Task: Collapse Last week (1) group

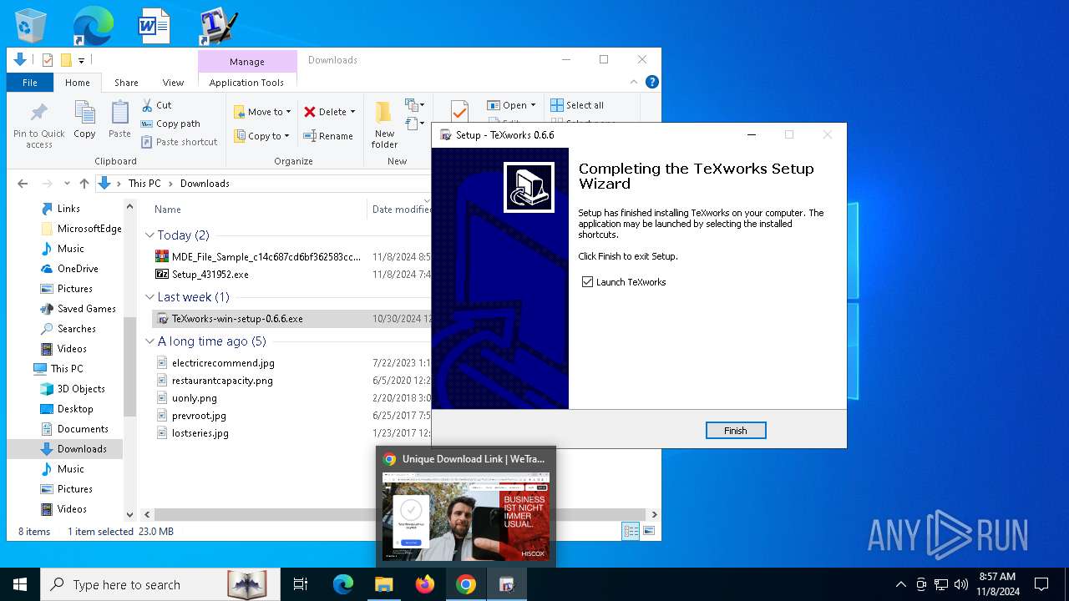Action: (150, 297)
